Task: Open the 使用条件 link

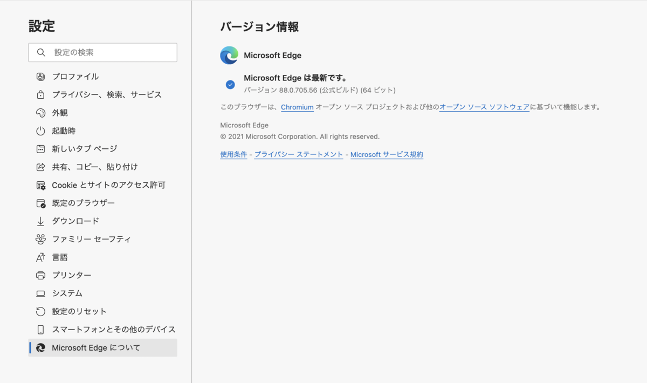Action: (233, 154)
